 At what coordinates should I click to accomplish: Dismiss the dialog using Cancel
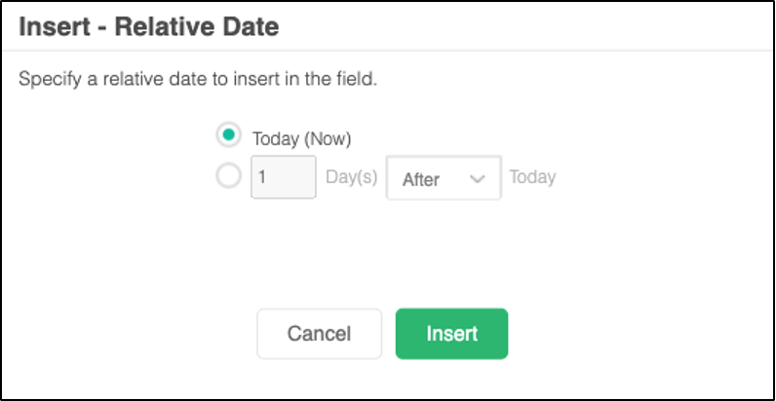pos(319,334)
